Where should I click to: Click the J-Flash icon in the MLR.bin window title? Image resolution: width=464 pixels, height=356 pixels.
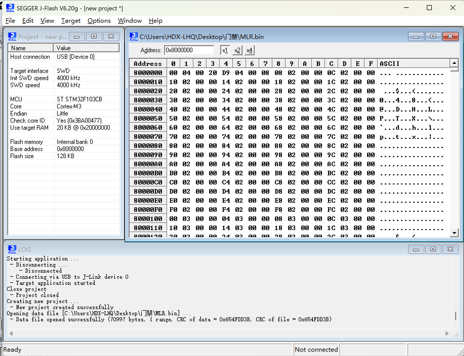click(x=134, y=36)
